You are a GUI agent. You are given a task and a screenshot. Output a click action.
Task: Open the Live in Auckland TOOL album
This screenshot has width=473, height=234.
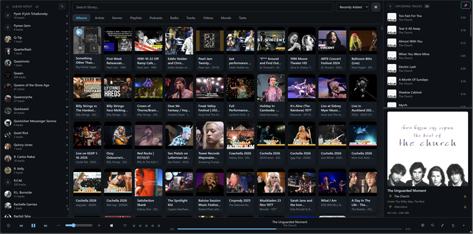[363, 96]
